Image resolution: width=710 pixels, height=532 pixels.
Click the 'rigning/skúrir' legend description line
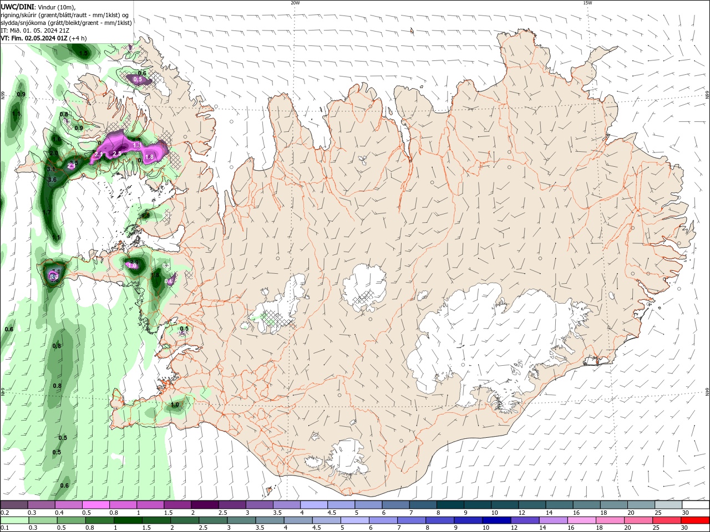65,15
